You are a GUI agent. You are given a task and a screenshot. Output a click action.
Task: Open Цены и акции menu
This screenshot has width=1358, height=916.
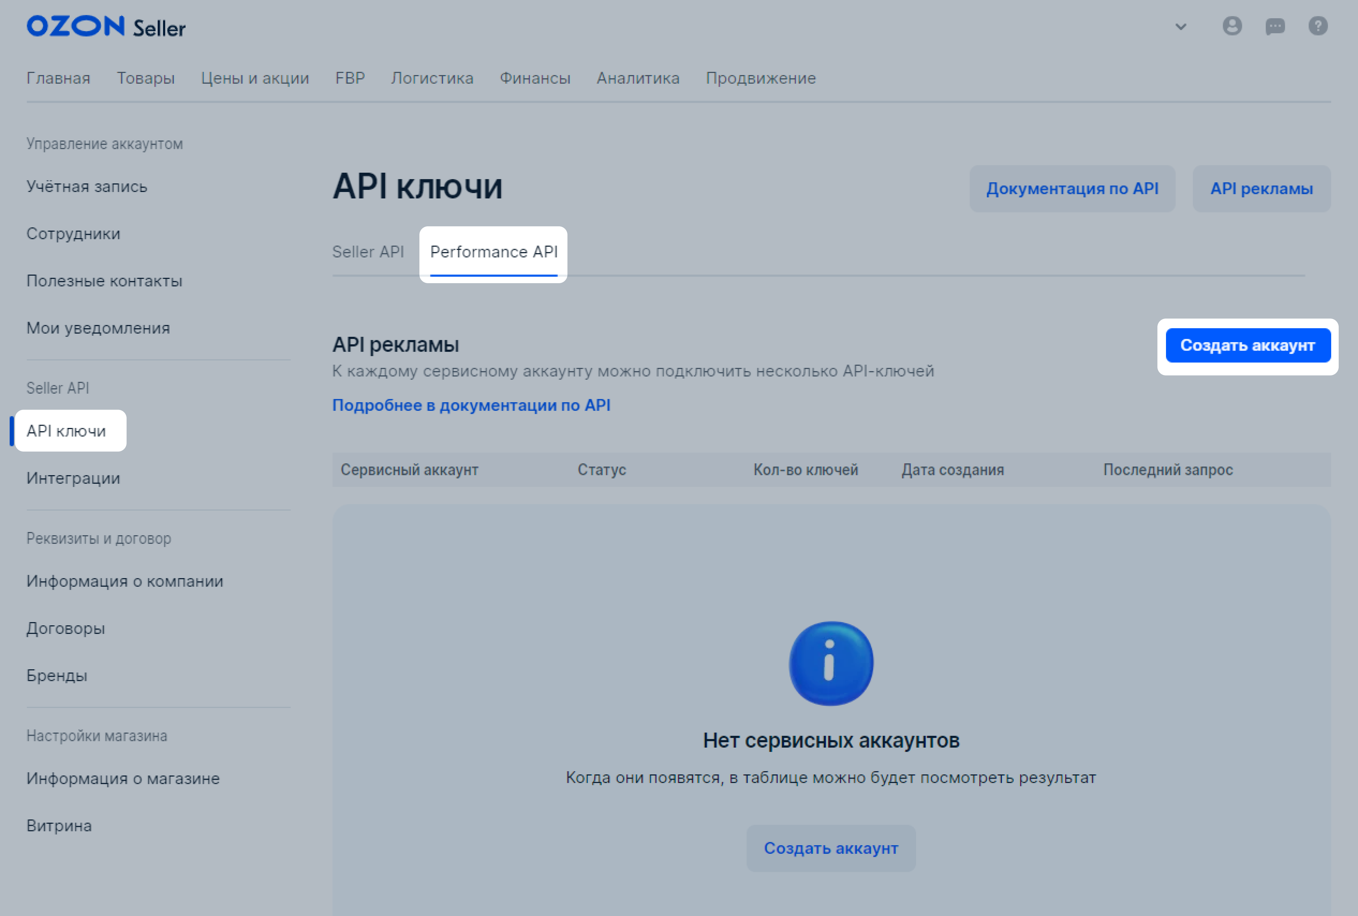point(255,78)
